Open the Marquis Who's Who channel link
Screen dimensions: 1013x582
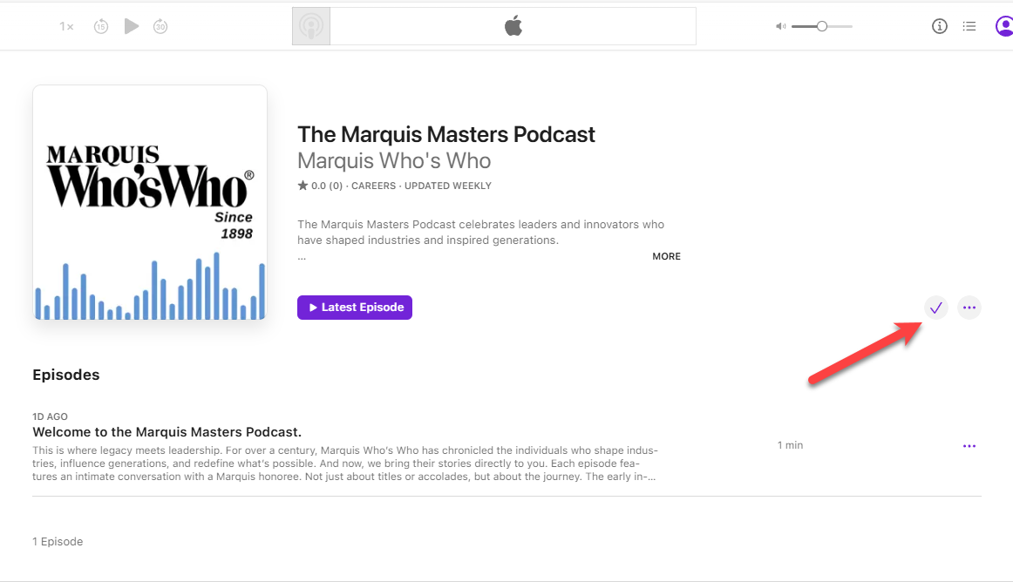click(x=394, y=161)
